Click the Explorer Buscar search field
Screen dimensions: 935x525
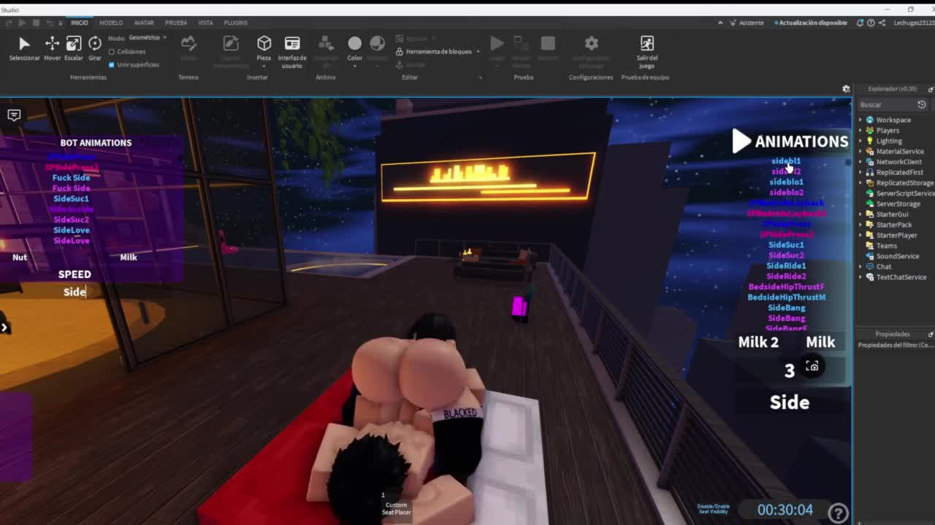(886, 105)
